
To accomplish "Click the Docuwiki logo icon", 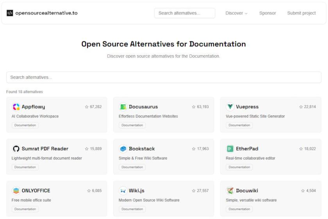I will click(230, 190).
